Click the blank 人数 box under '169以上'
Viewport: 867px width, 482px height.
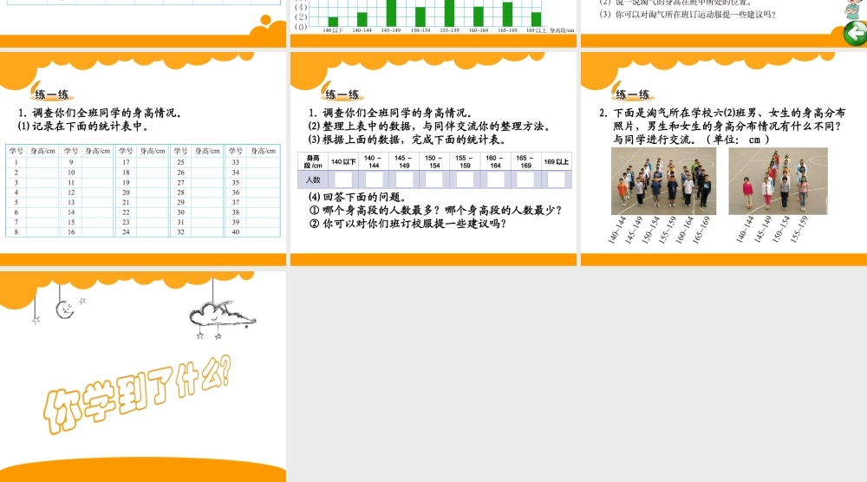[557, 179]
